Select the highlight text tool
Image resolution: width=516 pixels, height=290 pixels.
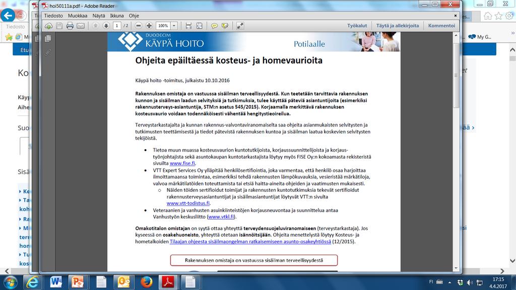tap(225, 26)
